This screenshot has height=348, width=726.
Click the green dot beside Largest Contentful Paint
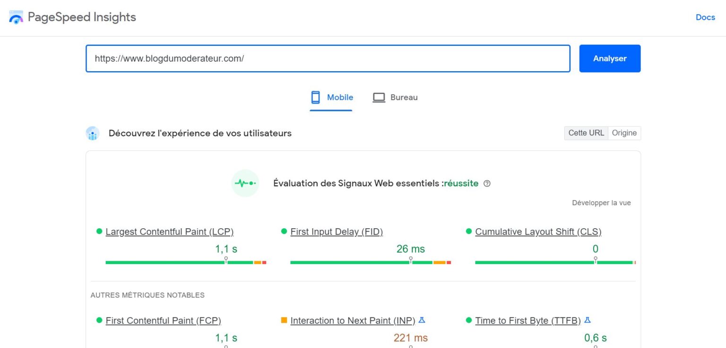(98, 232)
